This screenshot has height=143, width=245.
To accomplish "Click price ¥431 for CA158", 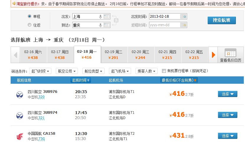I will 177,136.
